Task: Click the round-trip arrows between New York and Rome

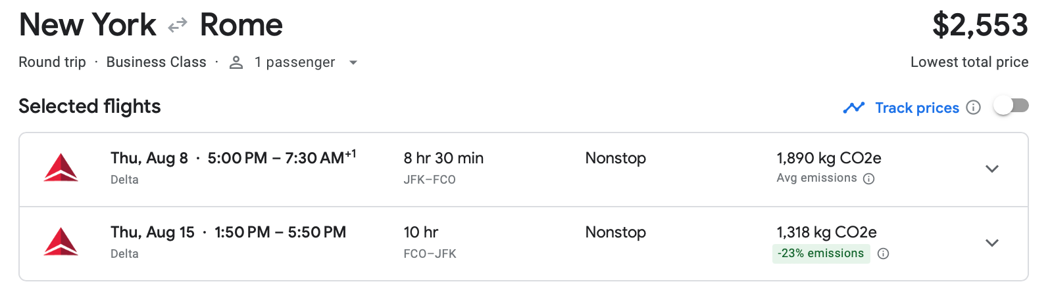Action: point(178,26)
